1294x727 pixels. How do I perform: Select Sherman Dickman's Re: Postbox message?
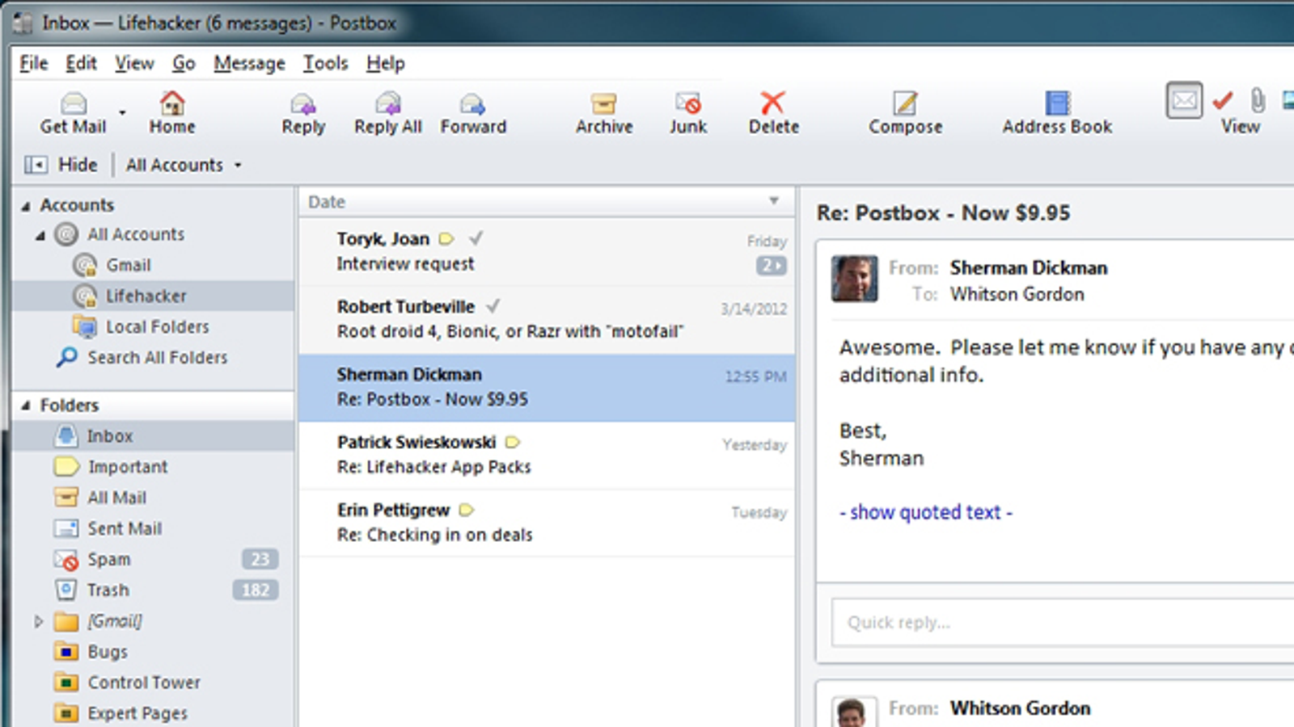tap(547, 388)
